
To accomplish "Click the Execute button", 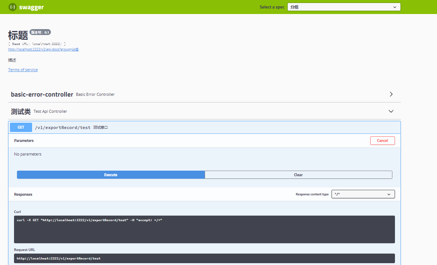I will pos(111,175).
